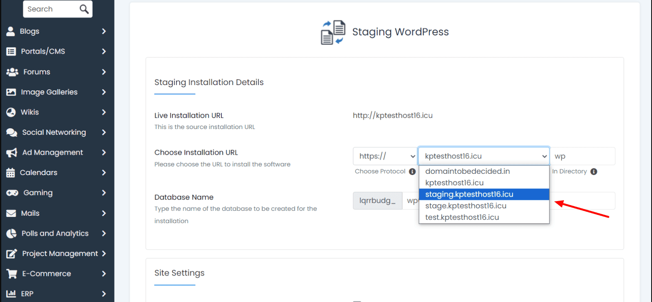652x302 pixels.
Task: Click the Choose Protocol info icon
Action: (x=412, y=172)
